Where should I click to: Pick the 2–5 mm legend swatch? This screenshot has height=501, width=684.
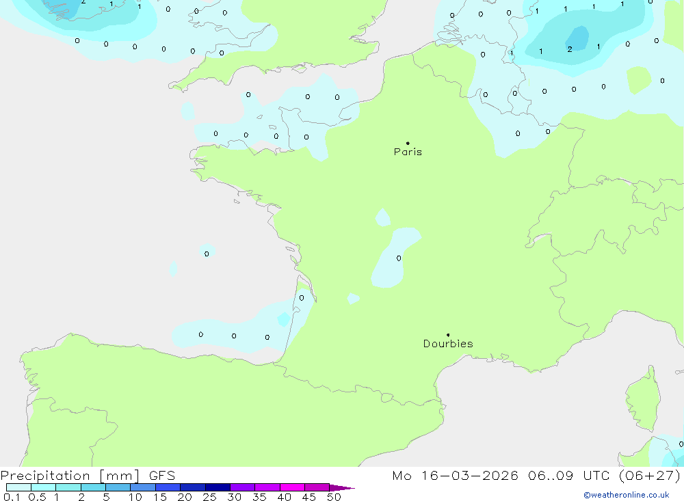93,487
